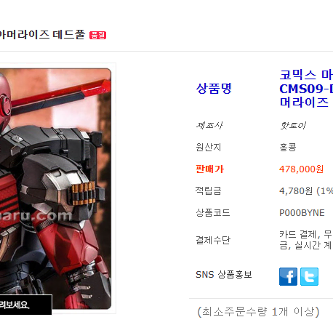Click the product code P000BYNE
This screenshot has width=333, height=333.
point(302,213)
